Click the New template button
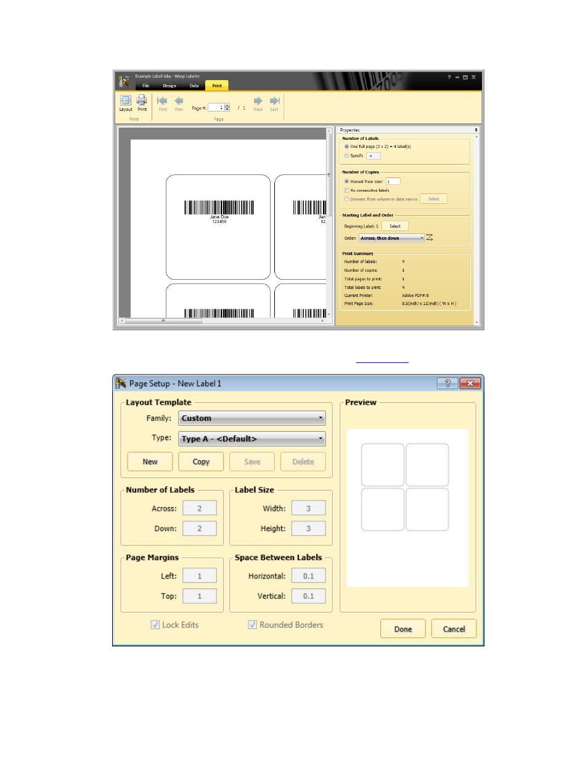588x761 pixels. [150, 462]
